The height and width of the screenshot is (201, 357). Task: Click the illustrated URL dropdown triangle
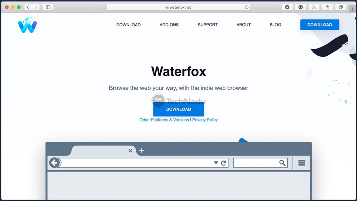(216, 163)
